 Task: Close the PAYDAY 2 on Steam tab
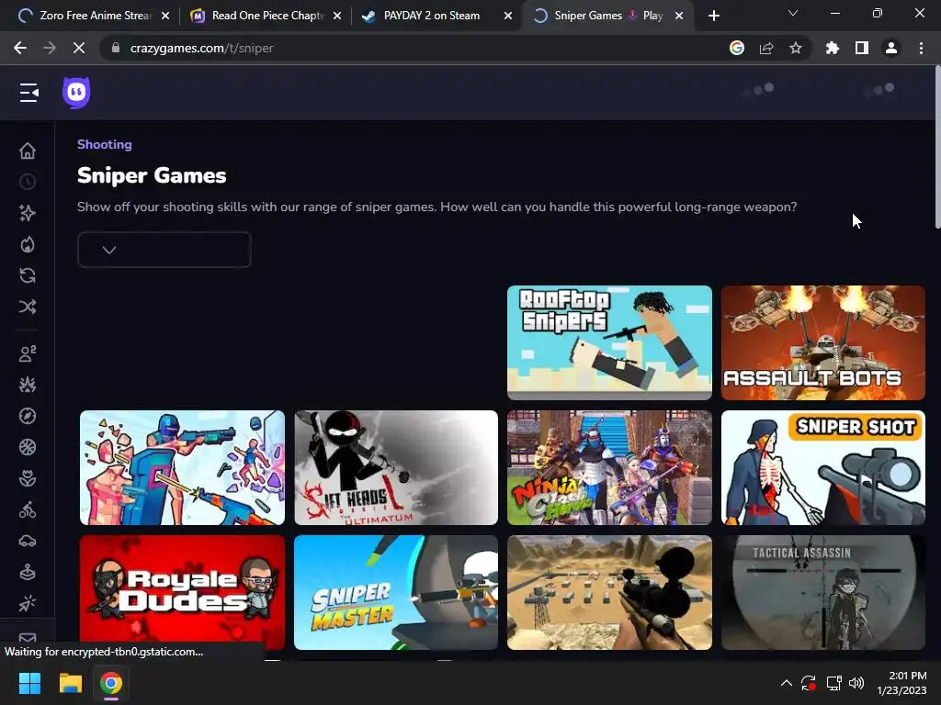tap(508, 17)
